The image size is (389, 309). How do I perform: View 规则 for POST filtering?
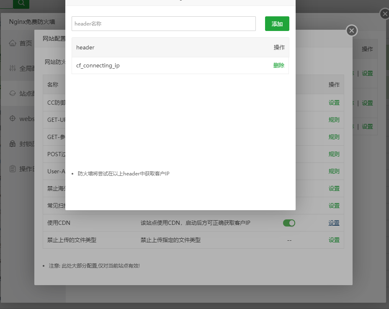tap(334, 154)
